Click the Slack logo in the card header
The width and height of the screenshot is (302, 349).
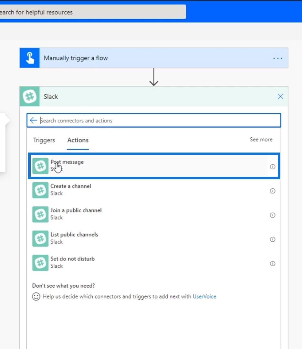click(x=30, y=97)
